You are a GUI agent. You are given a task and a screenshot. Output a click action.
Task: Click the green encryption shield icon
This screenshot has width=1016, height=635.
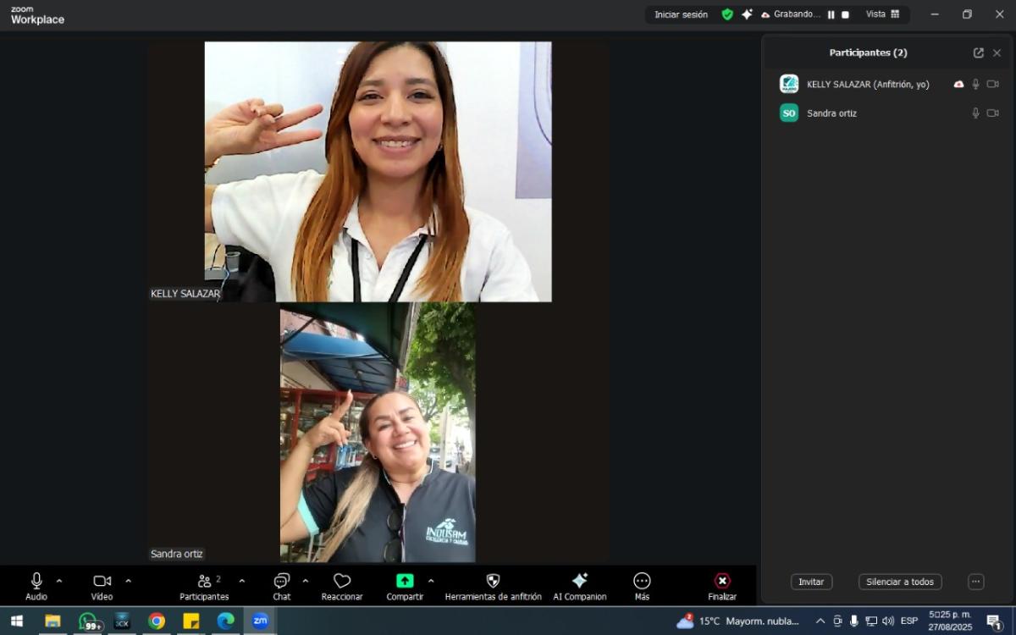[727, 14]
